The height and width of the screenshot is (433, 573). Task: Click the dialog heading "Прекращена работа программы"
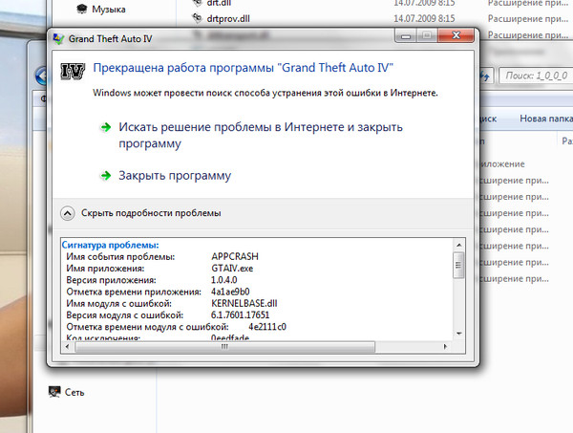pos(183,68)
